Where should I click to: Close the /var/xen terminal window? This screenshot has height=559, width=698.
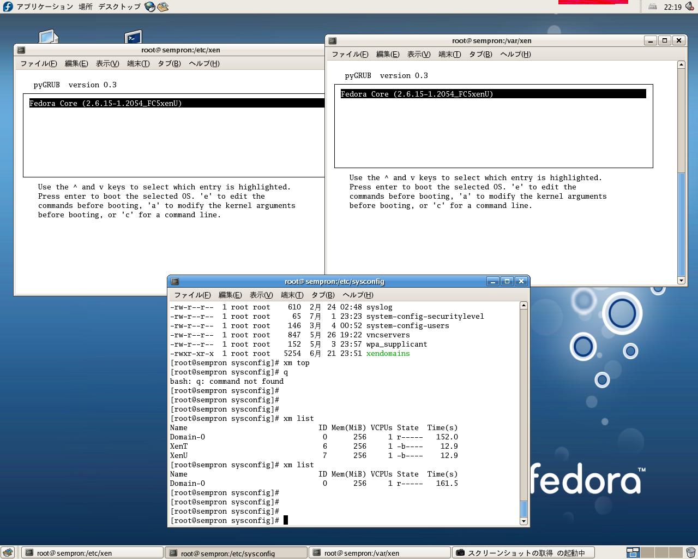click(x=679, y=40)
